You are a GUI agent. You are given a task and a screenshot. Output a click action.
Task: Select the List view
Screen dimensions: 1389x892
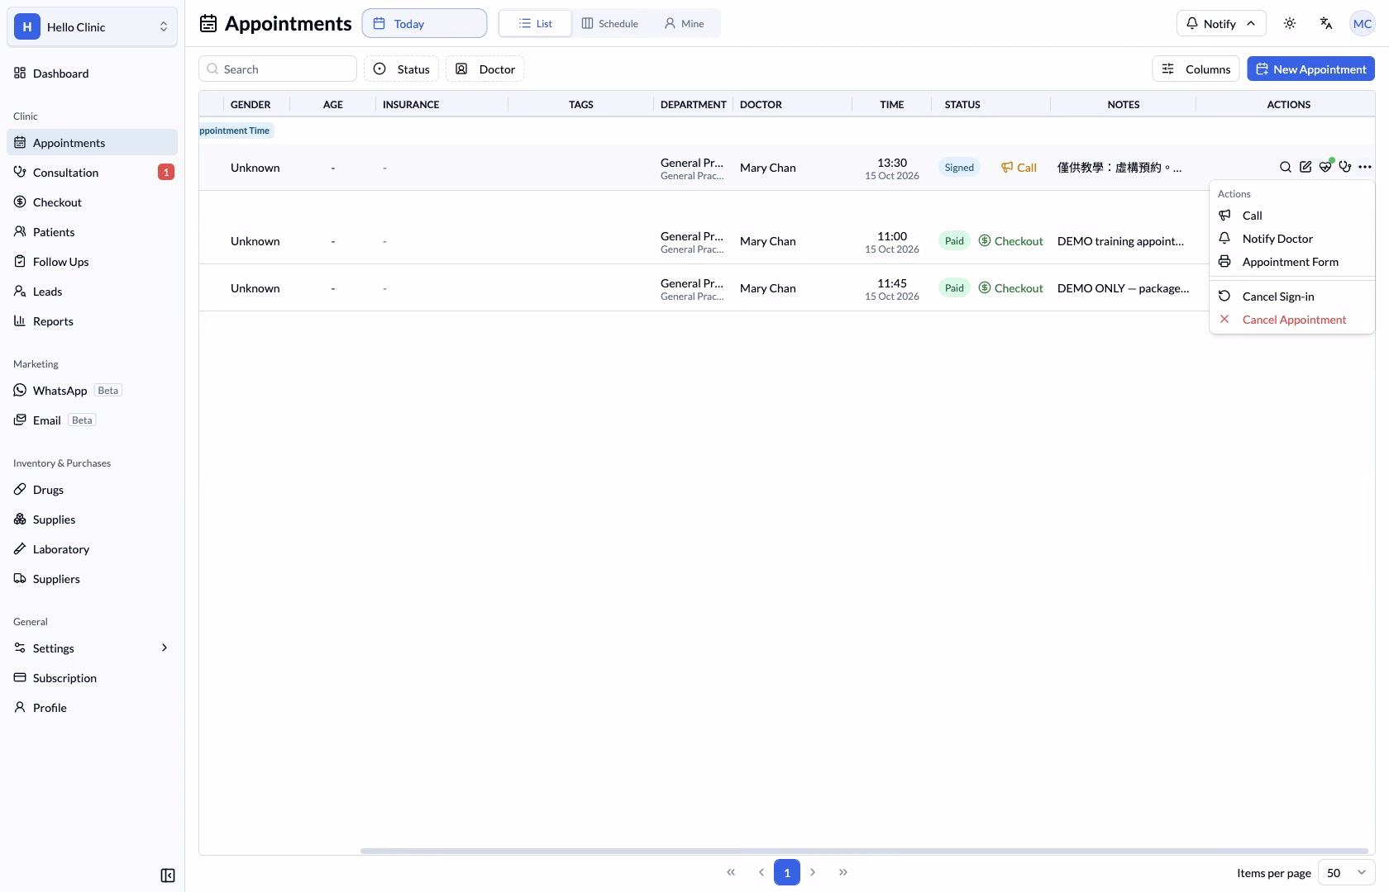(x=535, y=23)
